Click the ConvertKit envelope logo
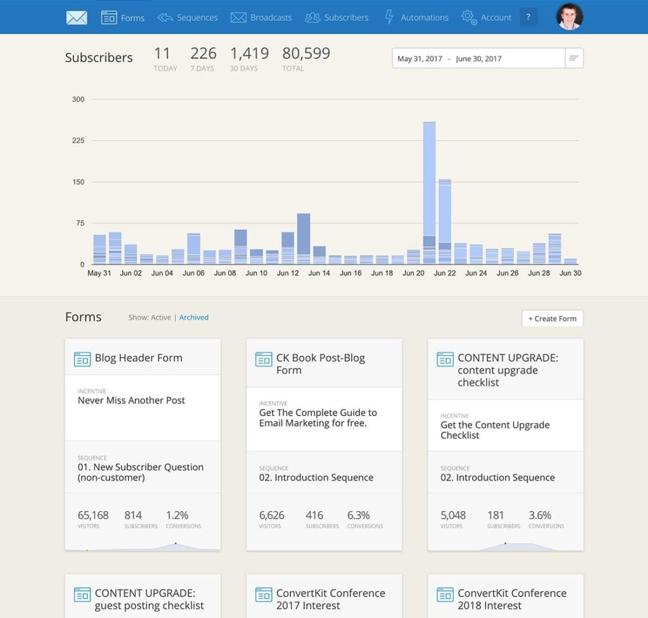648x618 pixels. (x=76, y=17)
